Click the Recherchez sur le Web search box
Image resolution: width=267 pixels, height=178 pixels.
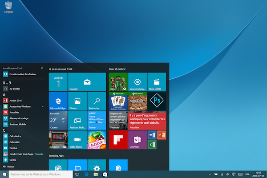pyautogui.click(x=41, y=174)
